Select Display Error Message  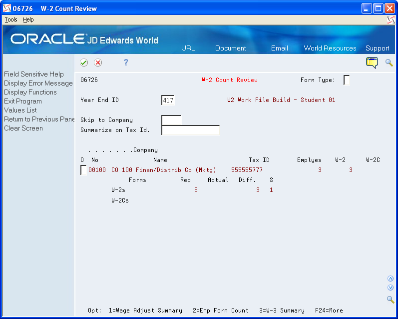(x=38, y=83)
